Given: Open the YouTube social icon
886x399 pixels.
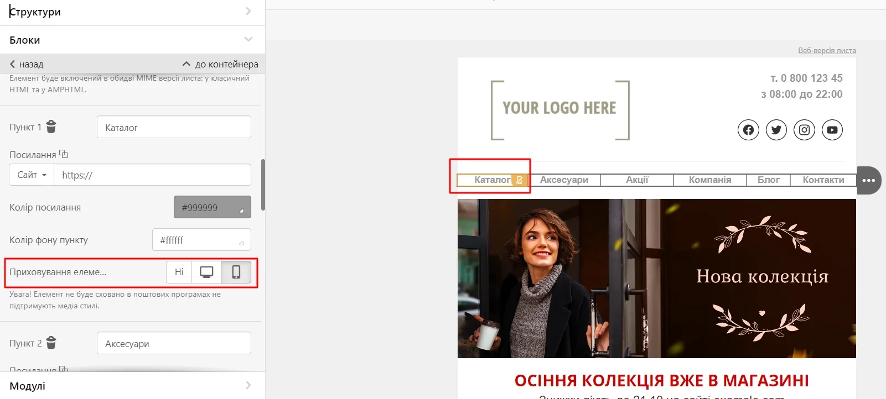Looking at the screenshot, I should (x=832, y=130).
